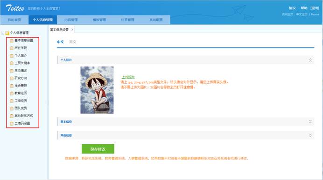
Task: Click the icon next to 教育经历
Action: point(12,93)
